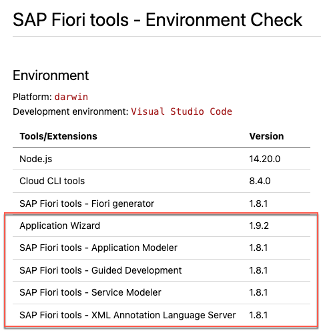Screen dimensions: 321x331
Task: Click the 'Development environment:' label
Action: (x=71, y=111)
